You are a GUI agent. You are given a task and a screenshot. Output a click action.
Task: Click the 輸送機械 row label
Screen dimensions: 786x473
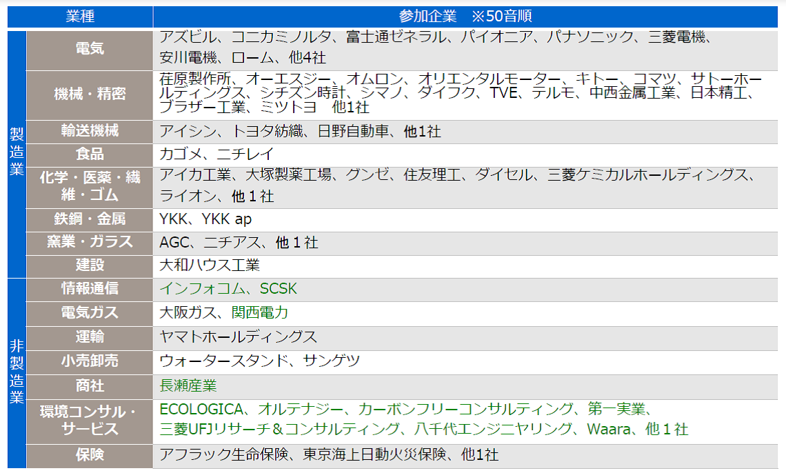coord(90,131)
